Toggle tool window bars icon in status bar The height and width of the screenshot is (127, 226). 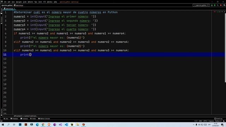coord(1,121)
